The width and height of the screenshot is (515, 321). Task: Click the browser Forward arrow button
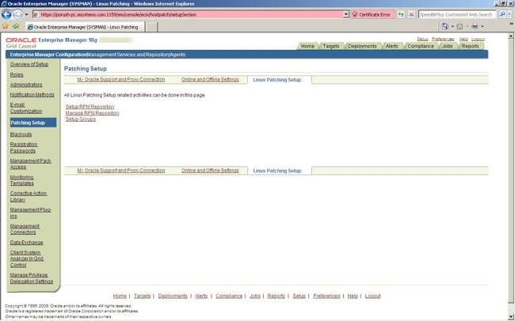[x=17, y=14]
